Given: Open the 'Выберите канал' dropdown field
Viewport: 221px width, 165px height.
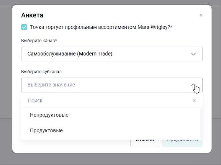Looking at the screenshot, I should (x=112, y=54).
